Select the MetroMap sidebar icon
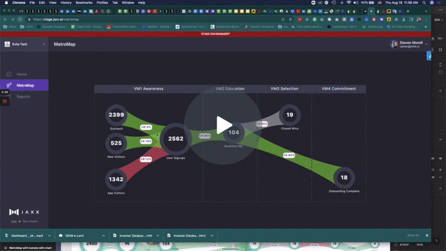The height and width of the screenshot is (251, 446). coord(9,85)
